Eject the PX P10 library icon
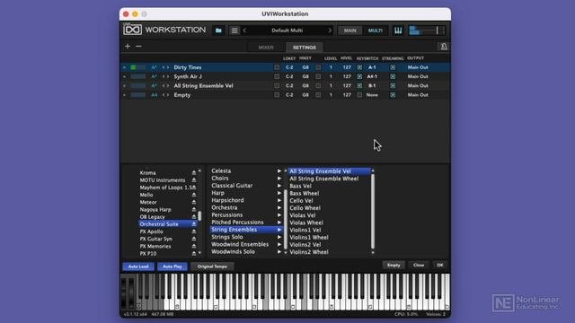This screenshot has width=575, height=323. (x=194, y=253)
